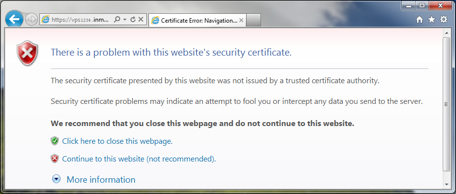Click here to close this webpage link
This screenshot has width=456, height=194.
[118, 141]
